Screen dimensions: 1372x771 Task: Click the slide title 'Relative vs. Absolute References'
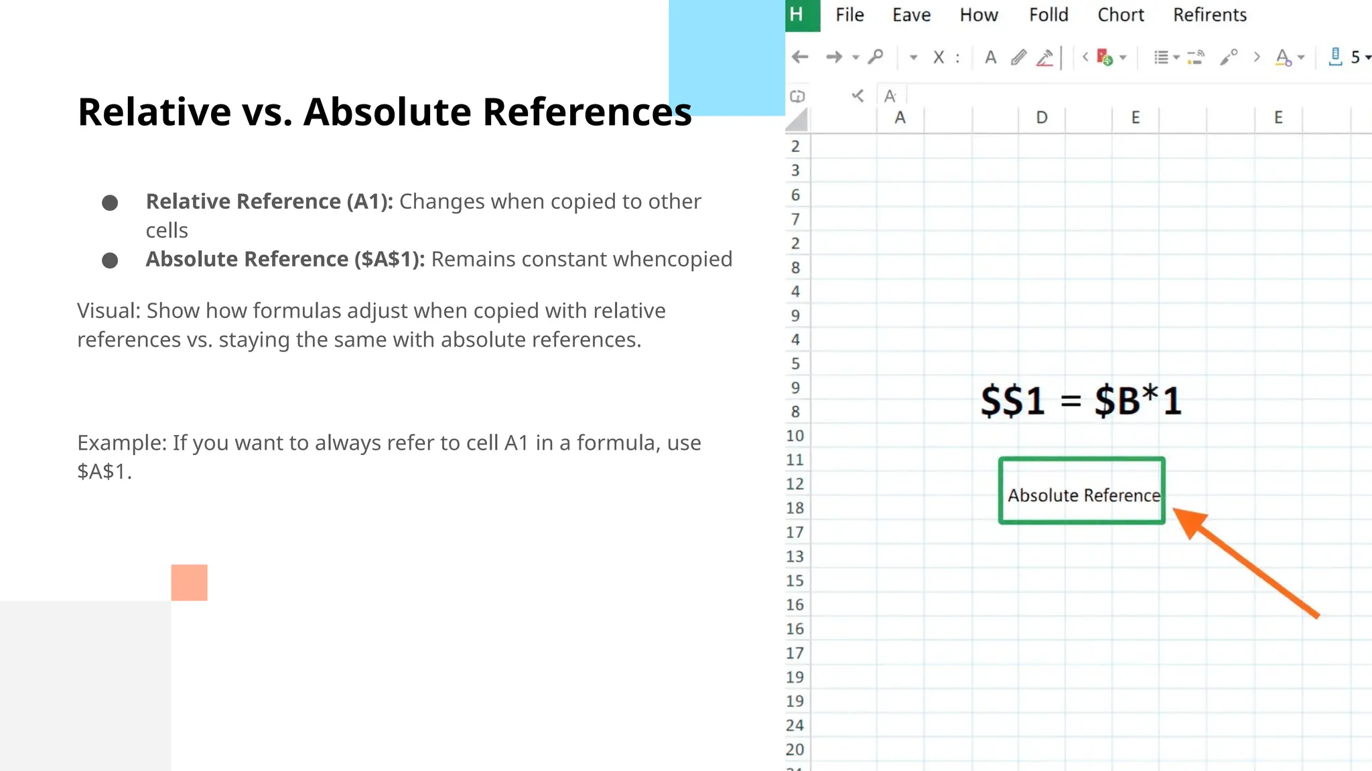[x=385, y=111]
